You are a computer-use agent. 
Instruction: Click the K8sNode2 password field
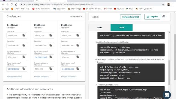coord(44,45)
